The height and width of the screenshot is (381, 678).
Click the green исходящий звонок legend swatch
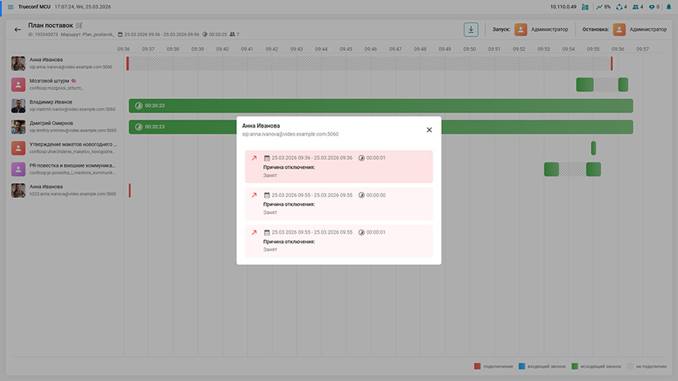[x=575, y=366]
